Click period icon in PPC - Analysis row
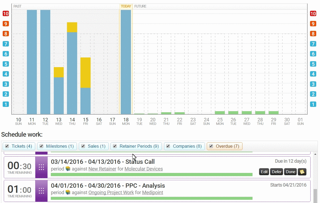Image resolution: width=320 pixels, height=203 pixels. tap(68, 193)
